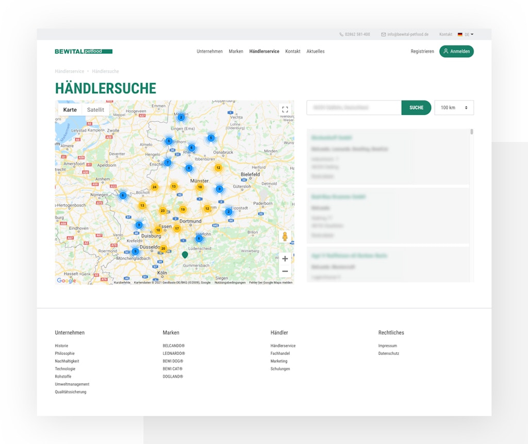The image size is (528, 444).
Task: Open the yellow cluster marker 23
Action: click(x=162, y=211)
